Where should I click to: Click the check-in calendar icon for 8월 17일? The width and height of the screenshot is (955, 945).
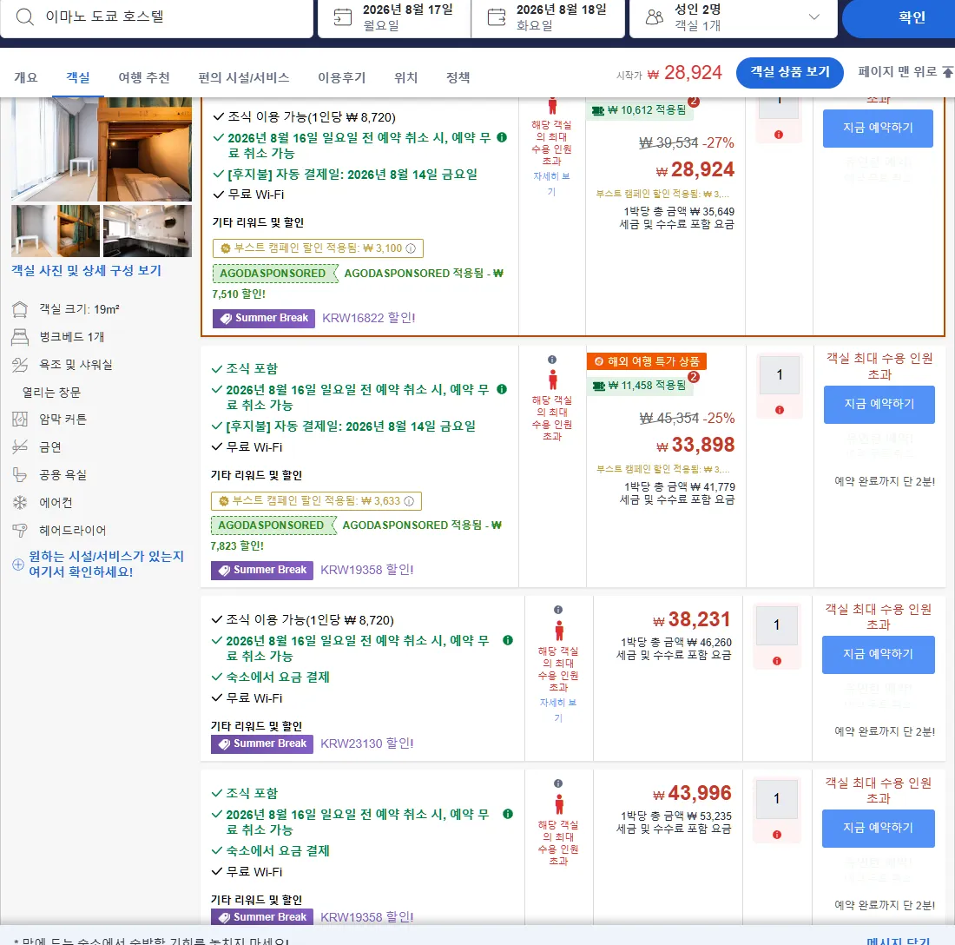343,17
